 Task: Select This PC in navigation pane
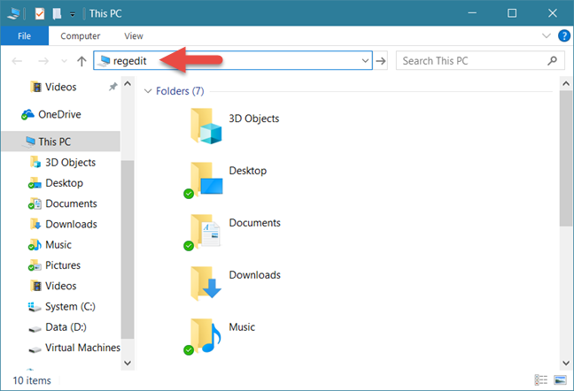pos(60,142)
